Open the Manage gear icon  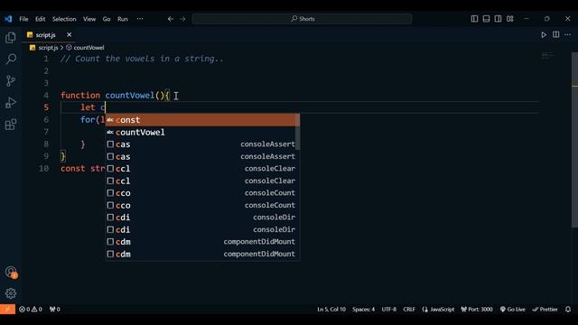[x=11, y=293]
